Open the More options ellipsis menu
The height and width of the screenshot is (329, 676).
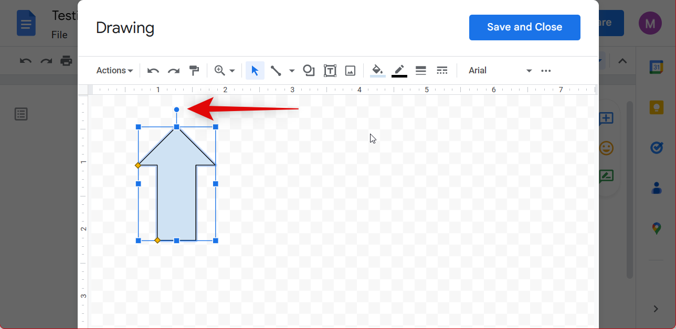coord(546,71)
